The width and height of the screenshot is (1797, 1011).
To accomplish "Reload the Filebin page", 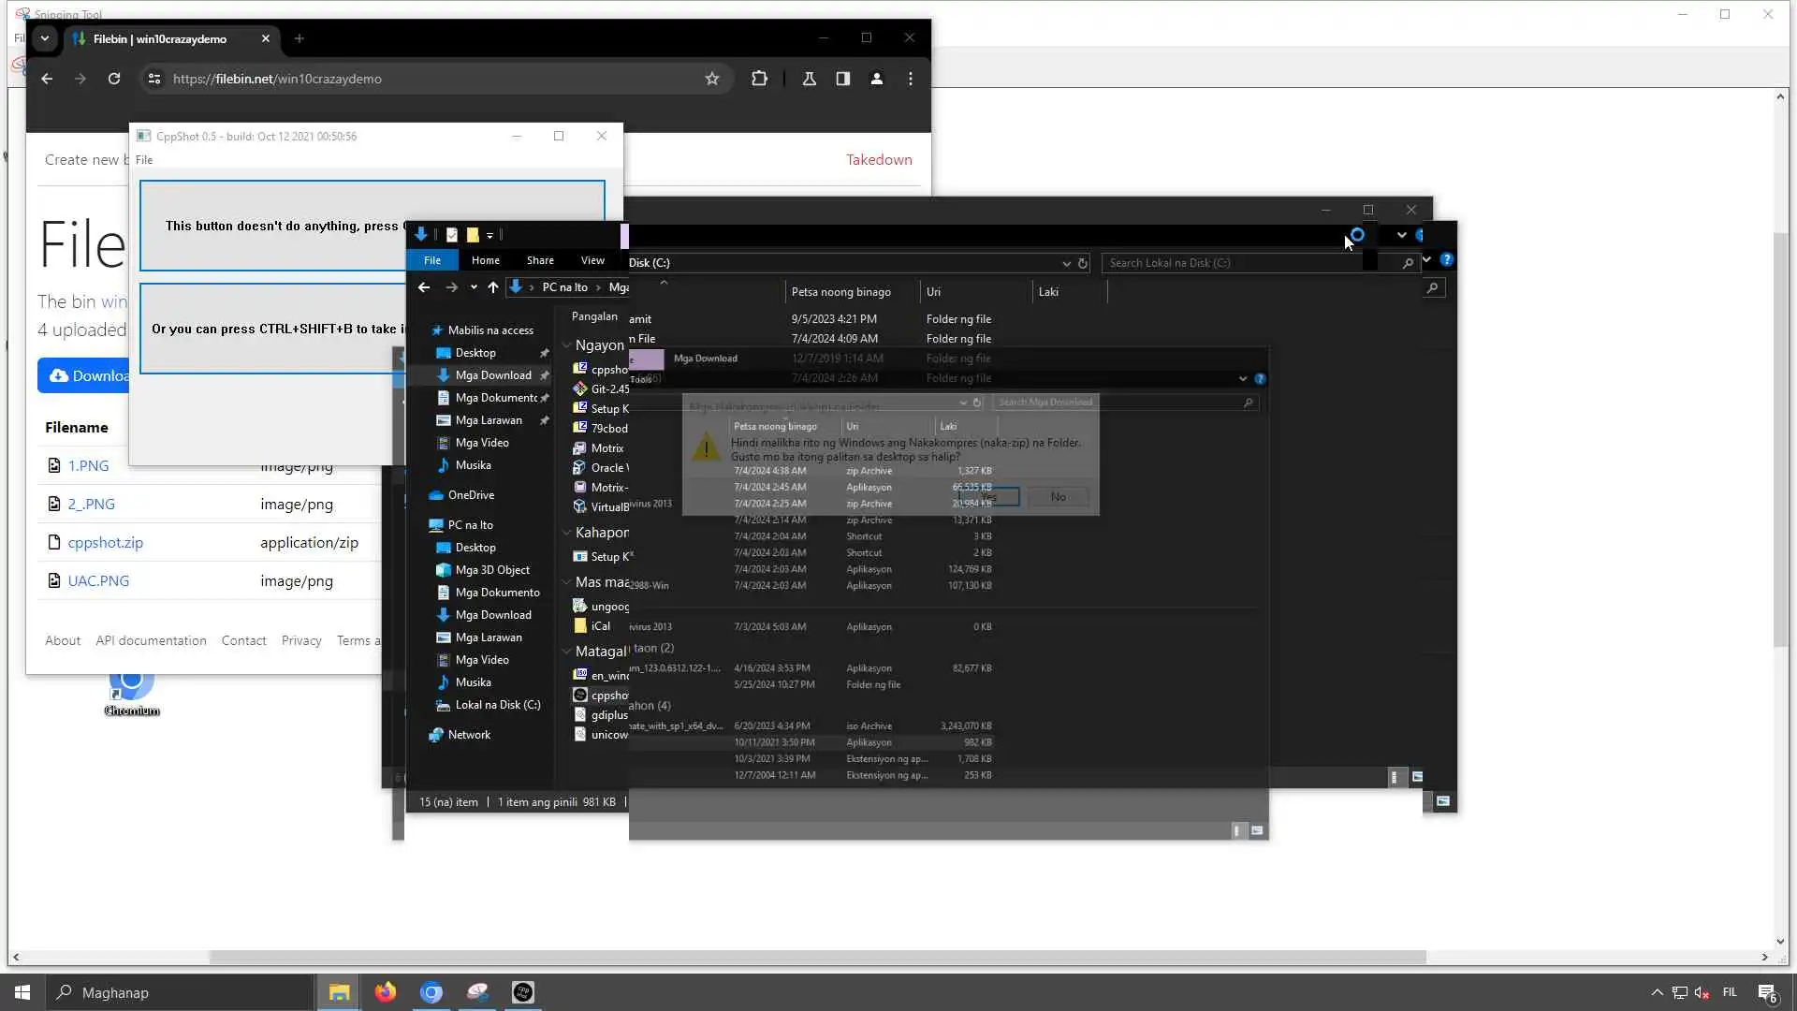I will (114, 79).
